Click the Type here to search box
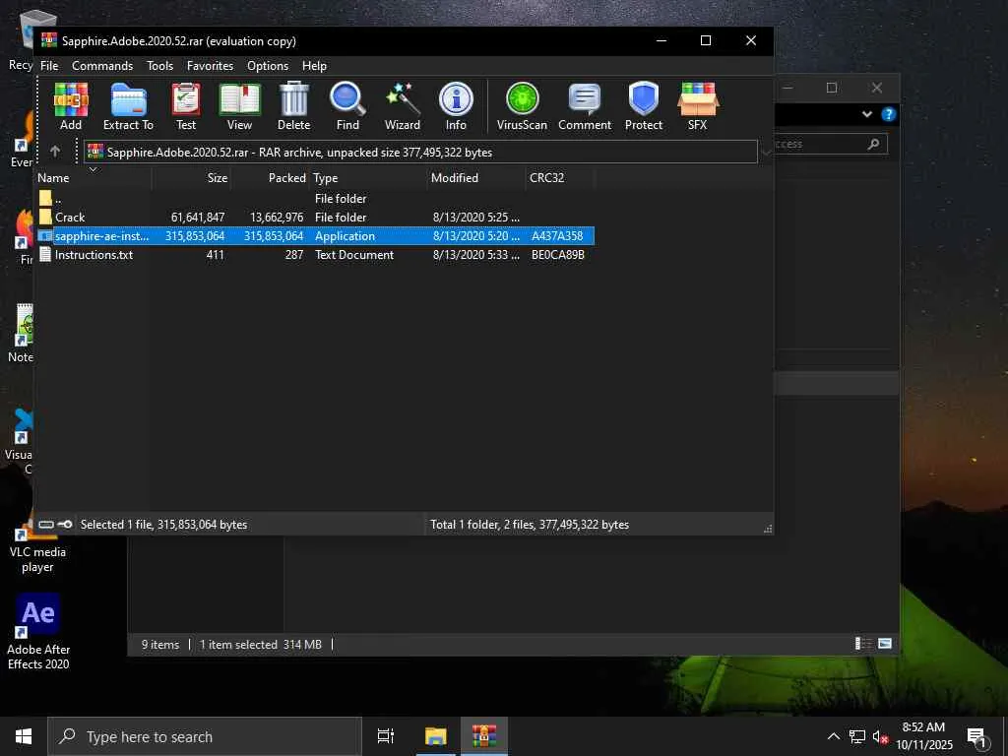 205,736
